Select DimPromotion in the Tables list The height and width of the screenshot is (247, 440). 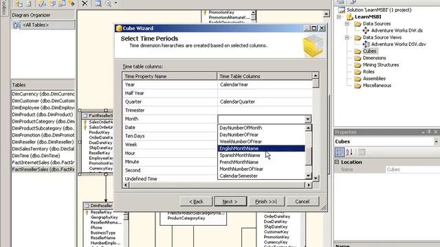pyautogui.click(x=43, y=135)
